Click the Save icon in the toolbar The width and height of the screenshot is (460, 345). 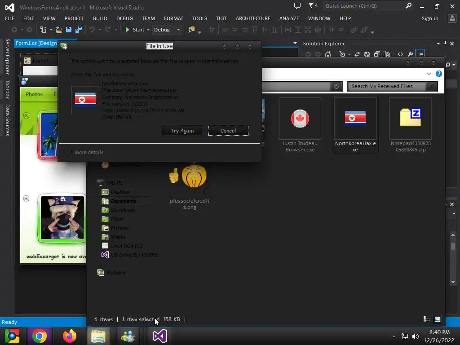tap(69, 30)
